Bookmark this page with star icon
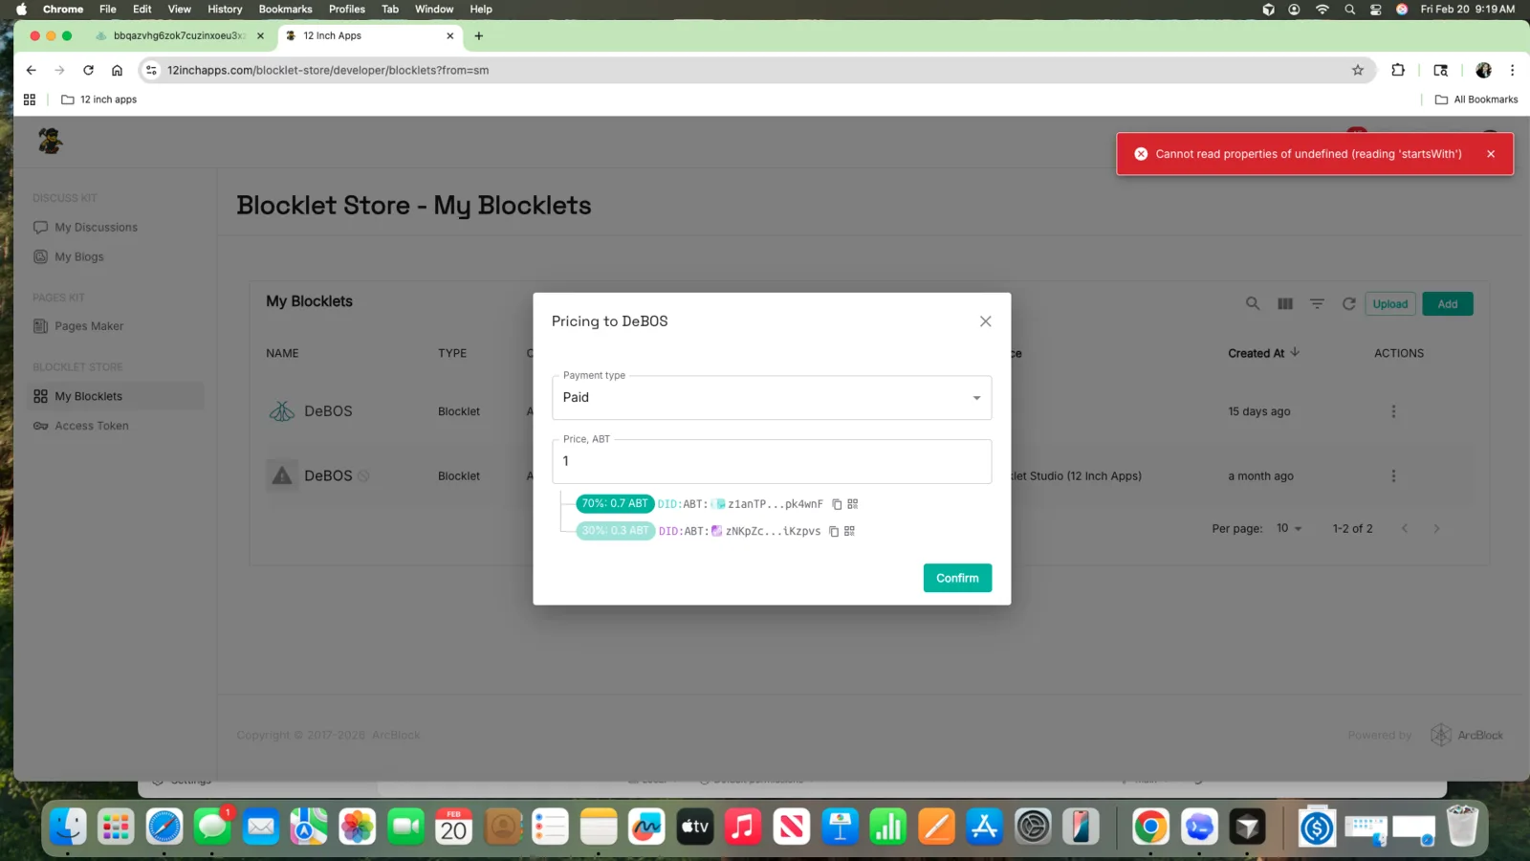This screenshot has height=861, width=1530. 1357,70
